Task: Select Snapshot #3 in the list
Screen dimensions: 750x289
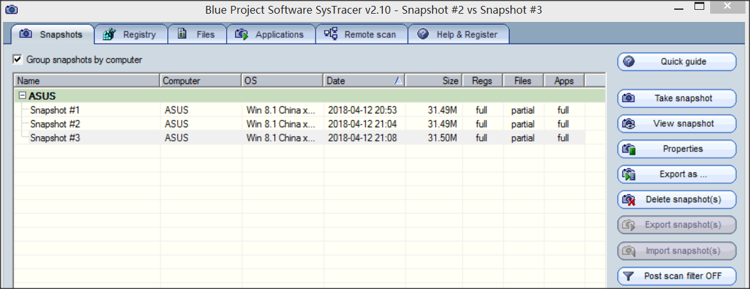Action: click(54, 138)
